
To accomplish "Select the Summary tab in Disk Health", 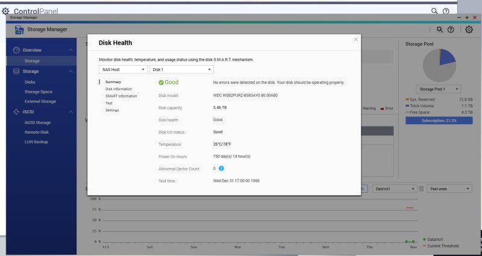I will (113, 82).
